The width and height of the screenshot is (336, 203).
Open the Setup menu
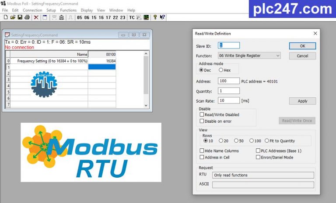coord(51,10)
